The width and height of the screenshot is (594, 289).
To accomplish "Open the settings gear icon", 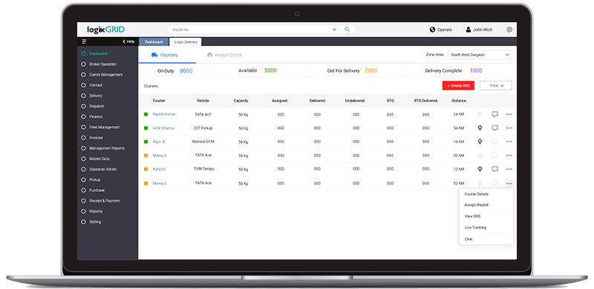I will coord(509,30).
